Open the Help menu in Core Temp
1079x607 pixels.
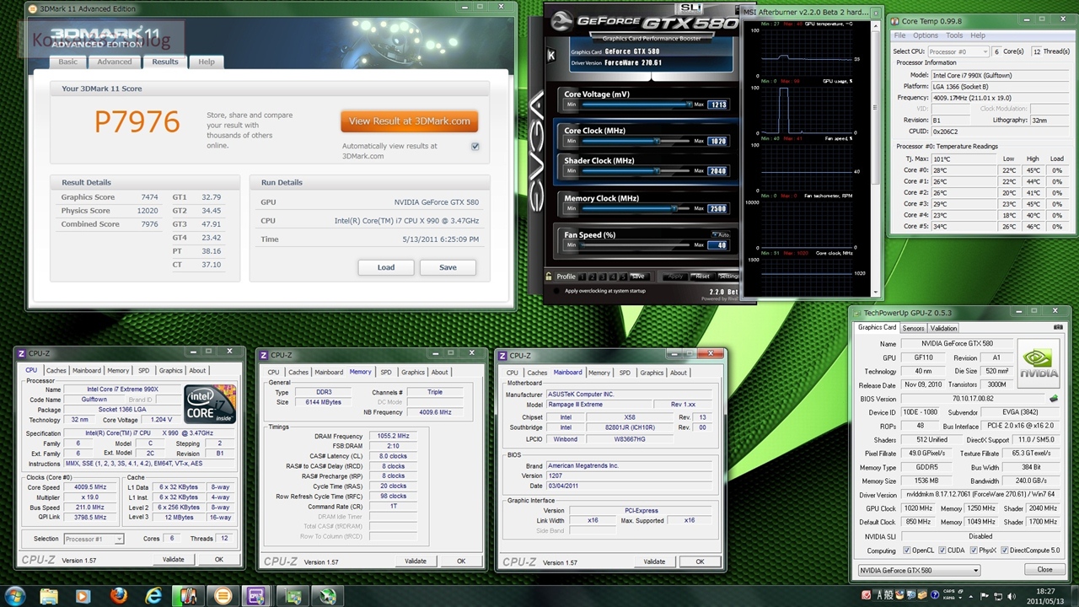coord(977,35)
